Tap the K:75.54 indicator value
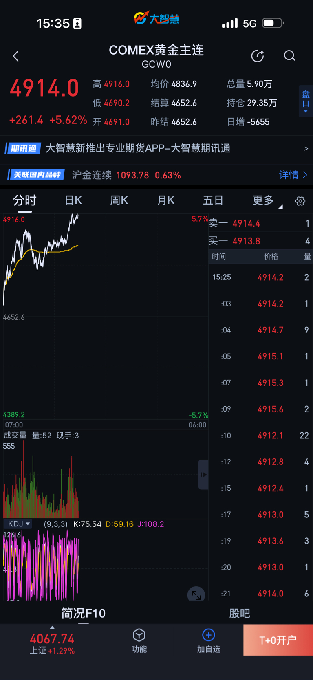 click(87, 524)
